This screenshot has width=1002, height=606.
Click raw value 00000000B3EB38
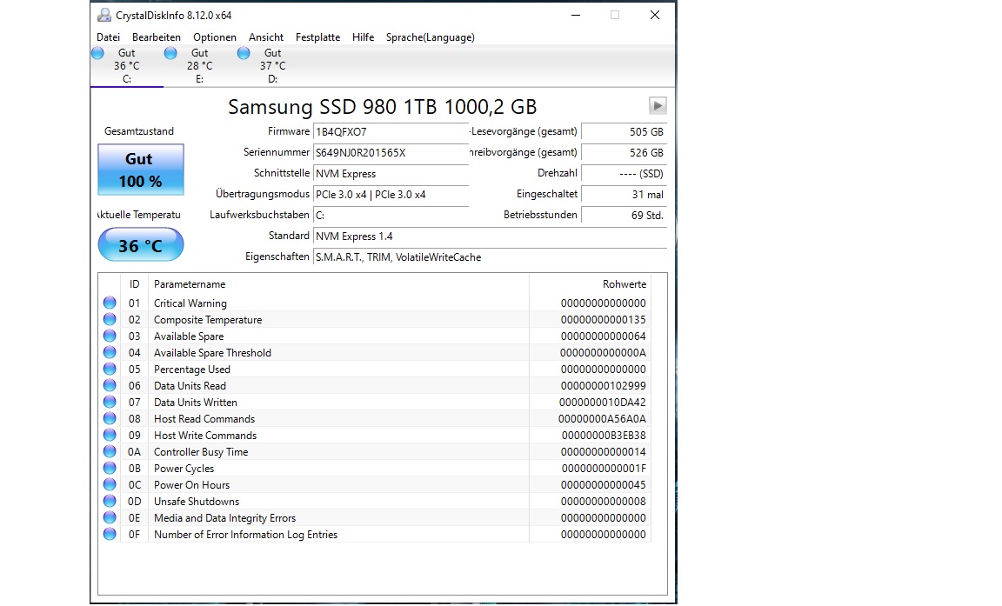pos(604,436)
